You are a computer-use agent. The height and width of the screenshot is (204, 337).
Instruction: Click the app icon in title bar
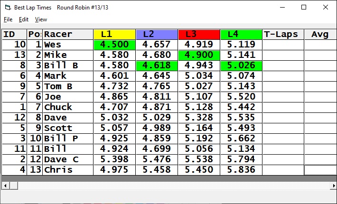point(7,8)
